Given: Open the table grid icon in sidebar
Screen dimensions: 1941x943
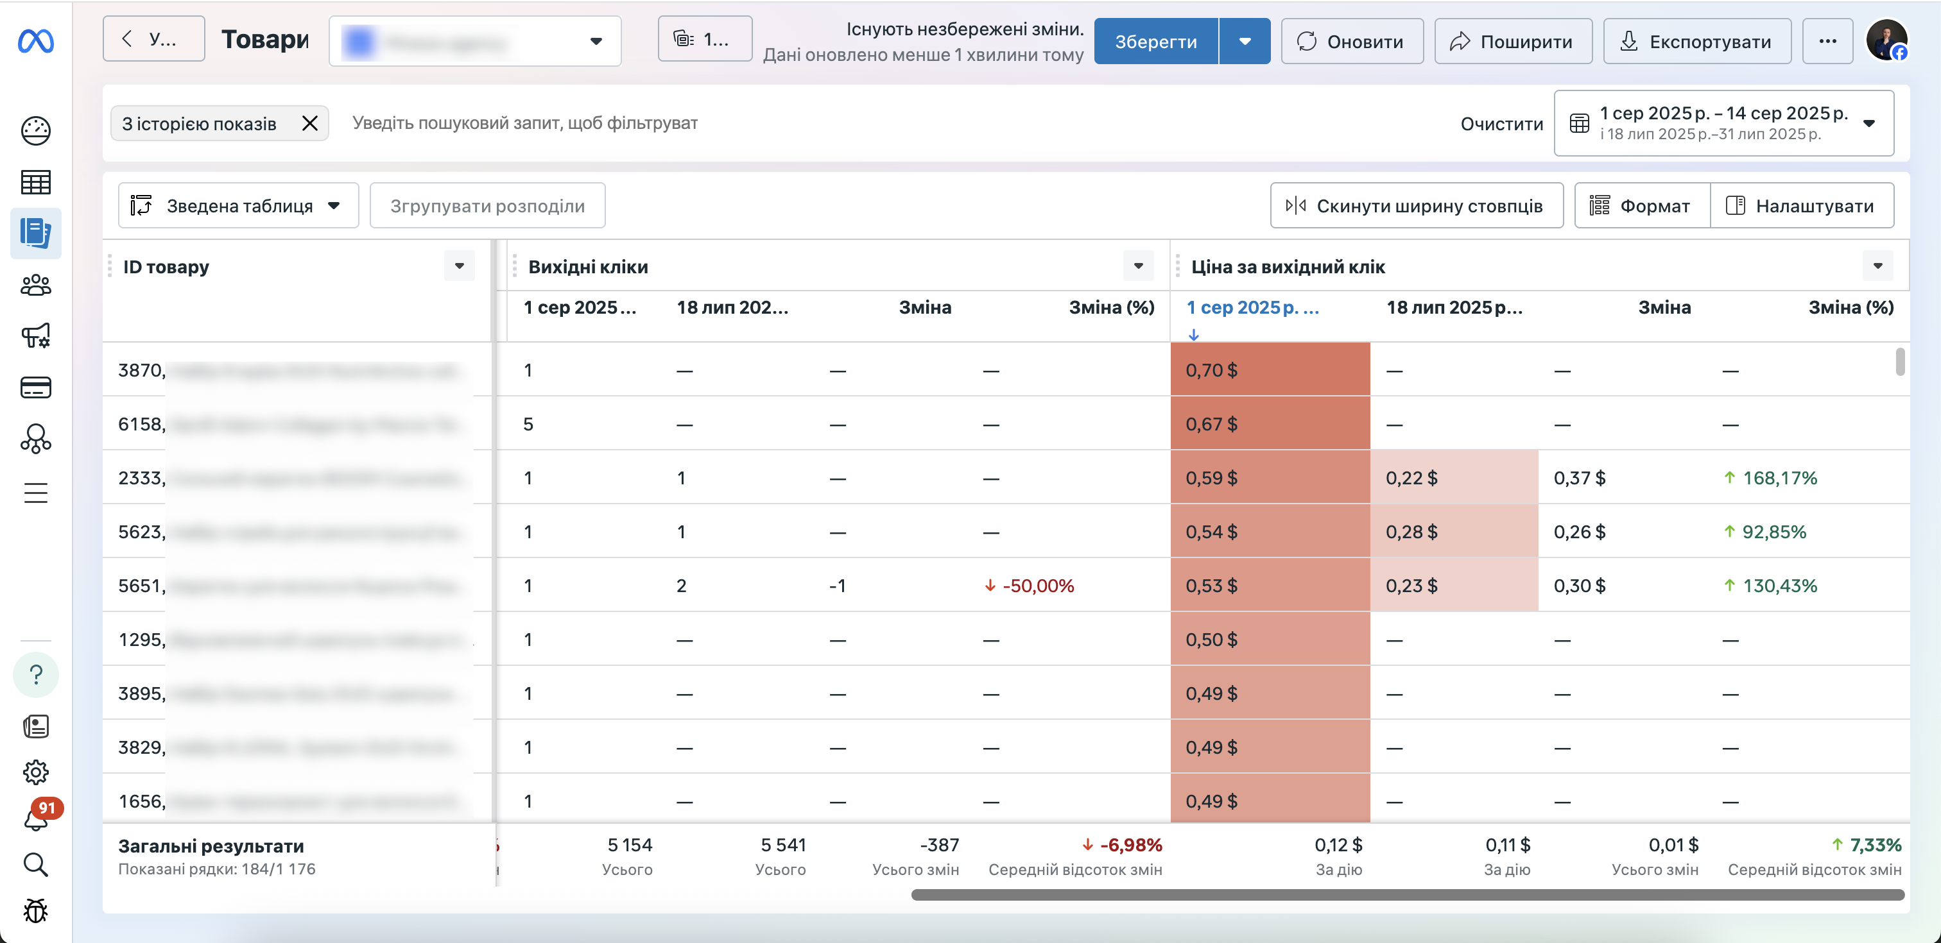Looking at the screenshot, I should [x=35, y=182].
